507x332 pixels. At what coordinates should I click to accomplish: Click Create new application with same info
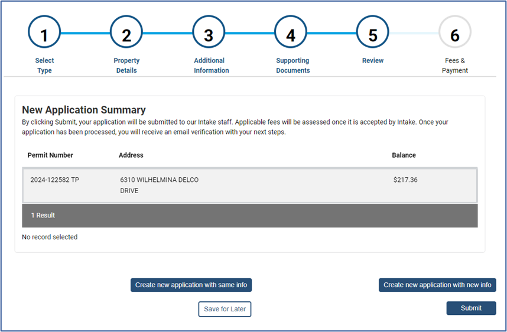coord(191,285)
